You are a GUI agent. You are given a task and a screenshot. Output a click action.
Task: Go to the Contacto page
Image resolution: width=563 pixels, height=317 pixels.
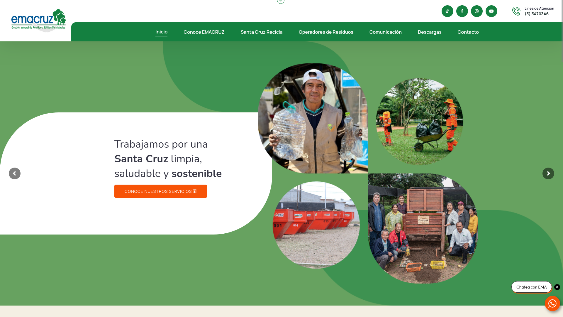pyautogui.click(x=468, y=32)
